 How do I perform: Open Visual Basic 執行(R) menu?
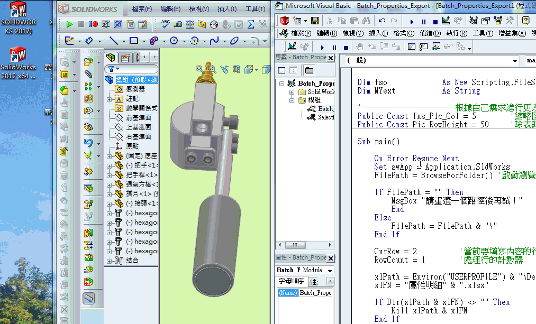pos(457,33)
